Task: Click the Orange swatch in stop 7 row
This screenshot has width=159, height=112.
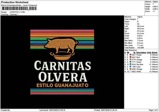Action: click(x=130, y=69)
